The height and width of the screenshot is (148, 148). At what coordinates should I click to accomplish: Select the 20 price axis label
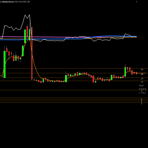(142, 74)
